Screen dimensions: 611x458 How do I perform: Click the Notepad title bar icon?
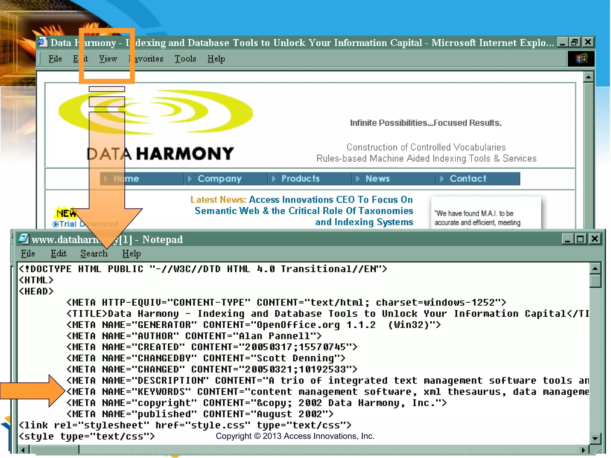point(23,239)
